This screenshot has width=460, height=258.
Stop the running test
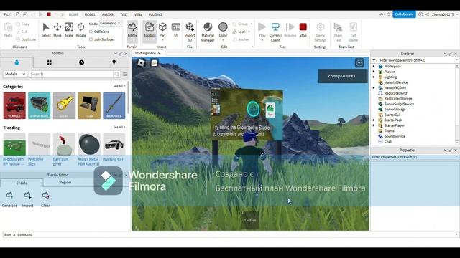tap(303, 29)
